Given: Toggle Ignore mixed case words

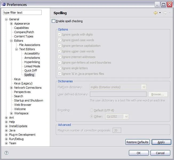Looking at the screenshot, I should pyautogui.click(x=60, y=40).
